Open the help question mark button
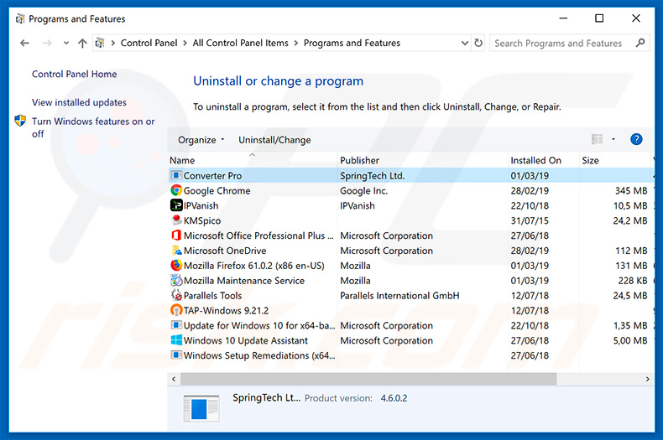The width and height of the screenshot is (663, 440). [636, 139]
